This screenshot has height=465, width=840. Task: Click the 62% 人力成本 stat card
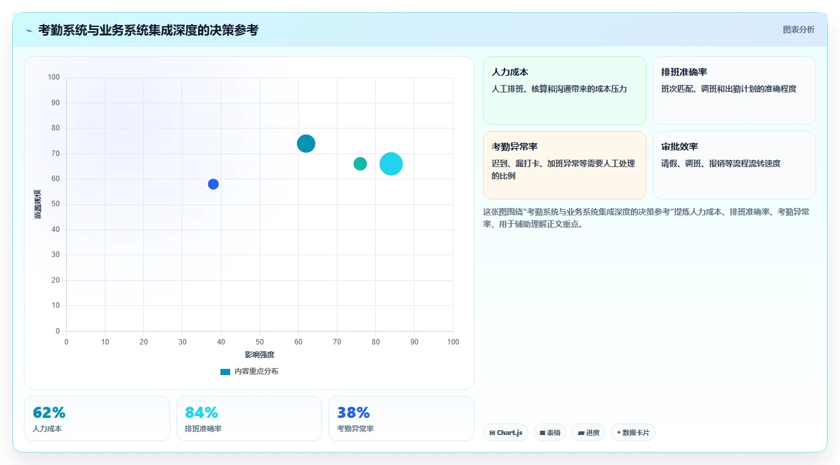[97, 418]
